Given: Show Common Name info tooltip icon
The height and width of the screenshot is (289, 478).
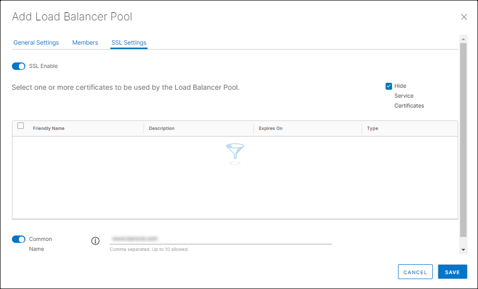Looking at the screenshot, I should tap(95, 241).
